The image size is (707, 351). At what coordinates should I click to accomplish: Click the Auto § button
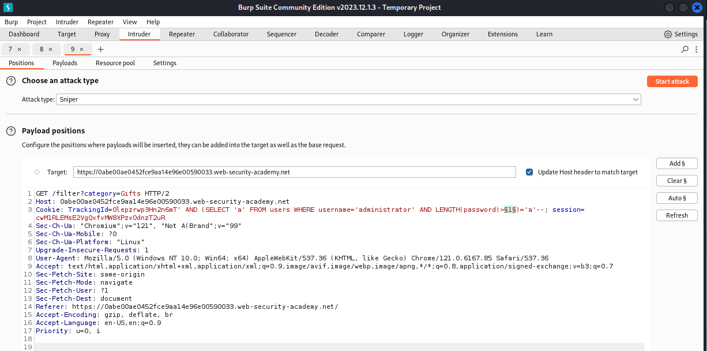point(677,198)
